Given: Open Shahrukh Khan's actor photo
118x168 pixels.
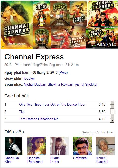Looking at the screenshot, I should pyautogui.click(x=13, y=146).
